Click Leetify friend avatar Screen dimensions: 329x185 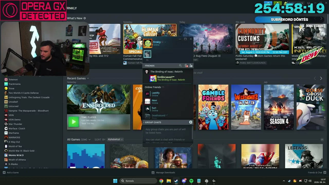tap(148, 94)
